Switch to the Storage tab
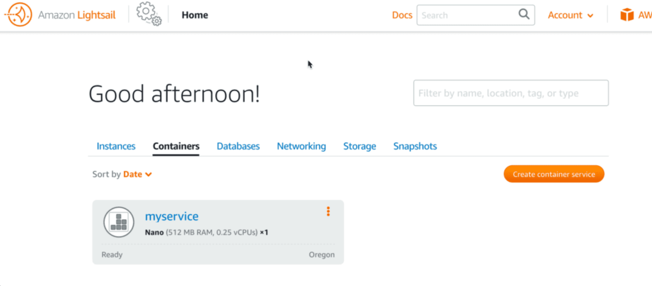652x286 pixels. pyautogui.click(x=359, y=146)
